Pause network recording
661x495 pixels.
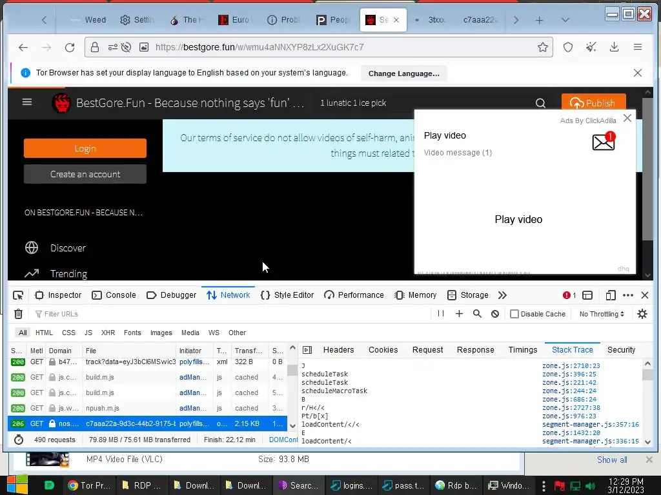(x=440, y=314)
